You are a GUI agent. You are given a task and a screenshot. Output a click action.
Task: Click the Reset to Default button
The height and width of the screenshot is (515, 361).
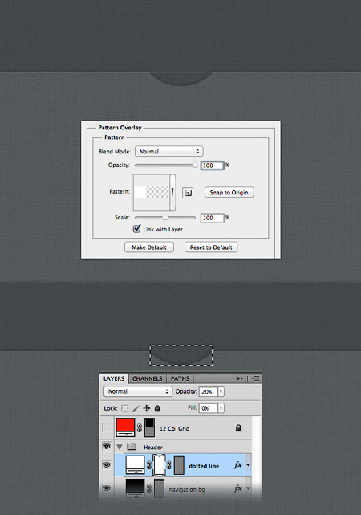pos(211,247)
